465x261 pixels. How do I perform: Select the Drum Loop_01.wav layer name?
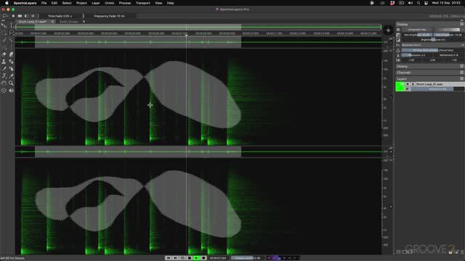(429, 84)
